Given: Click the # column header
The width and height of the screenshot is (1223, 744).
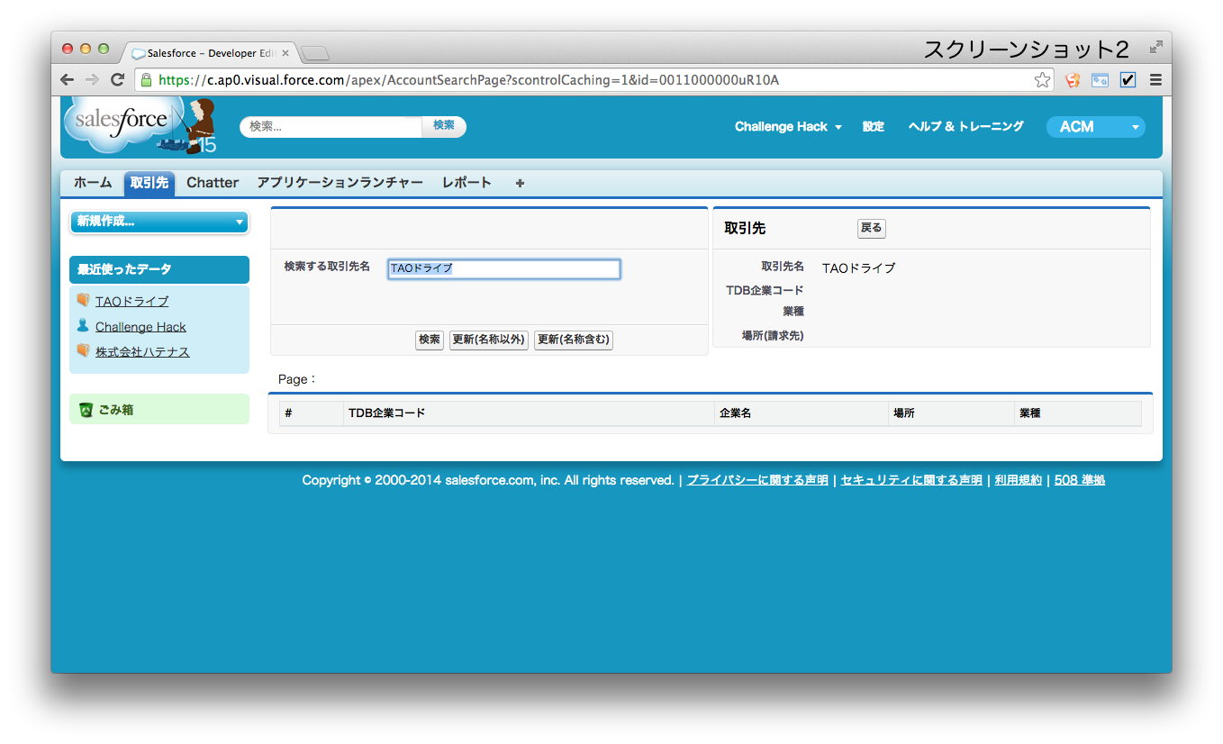Looking at the screenshot, I should tap(312, 413).
